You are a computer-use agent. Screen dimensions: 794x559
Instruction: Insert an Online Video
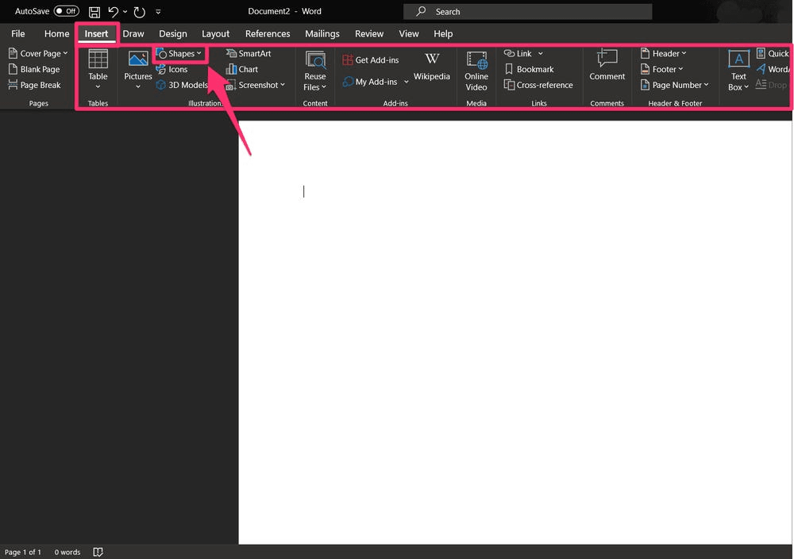click(x=476, y=69)
